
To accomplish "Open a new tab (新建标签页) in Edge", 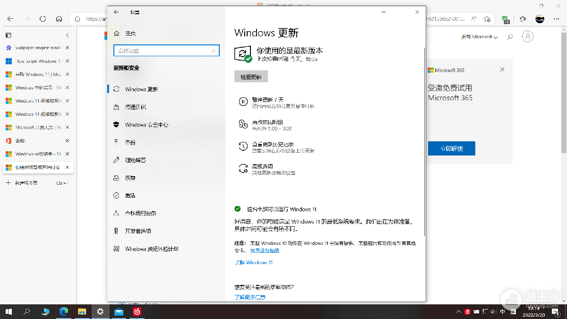I will 38,183.
